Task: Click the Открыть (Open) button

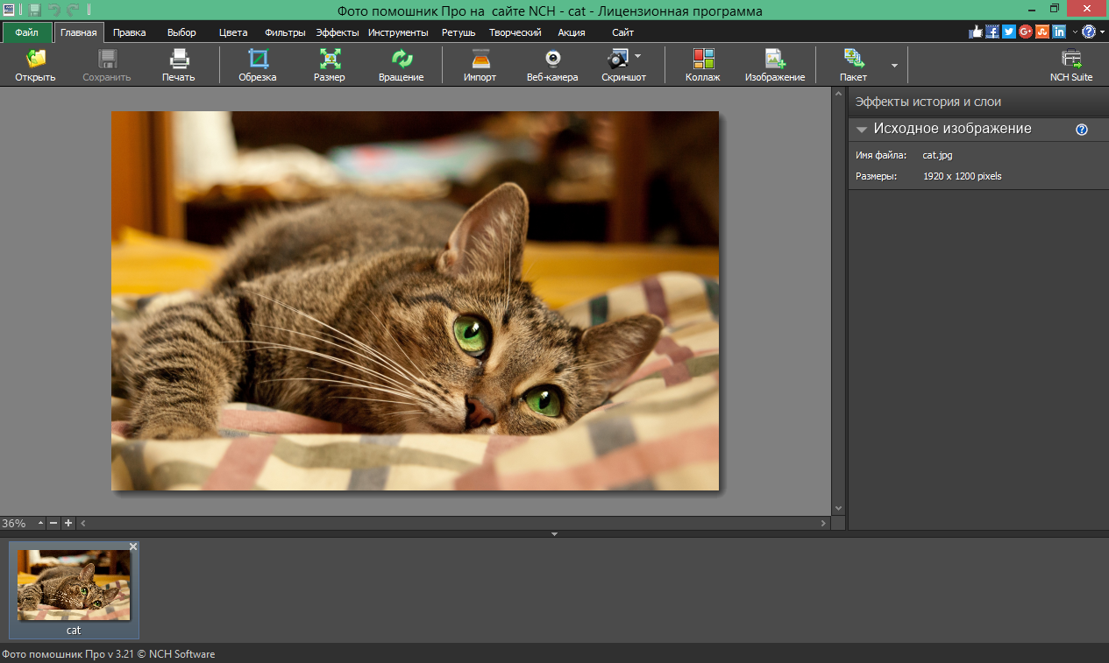Action: pyautogui.click(x=33, y=64)
